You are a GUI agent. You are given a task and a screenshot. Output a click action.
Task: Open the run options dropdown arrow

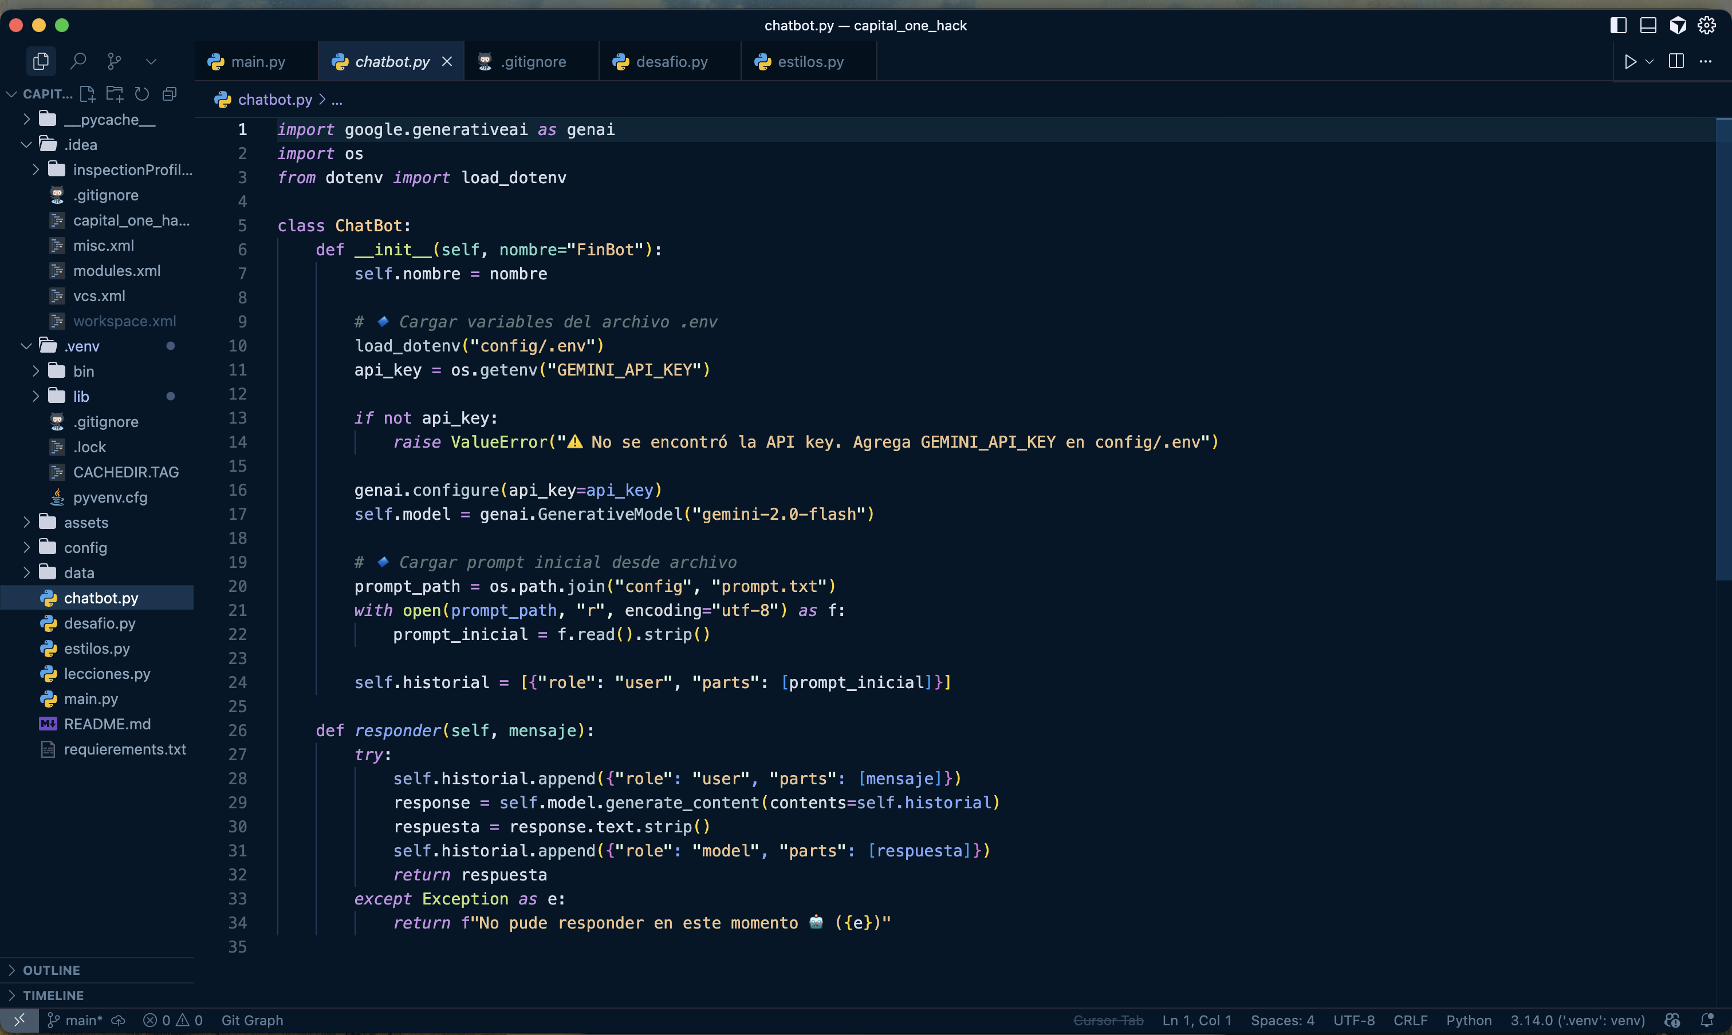pos(1650,61)
